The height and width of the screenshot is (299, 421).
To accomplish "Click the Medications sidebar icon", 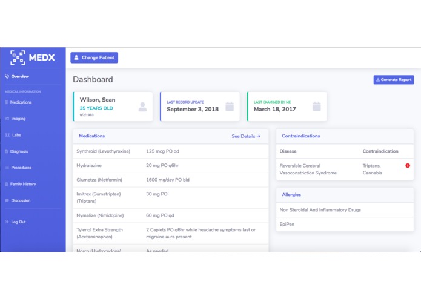I will (7, 102).
